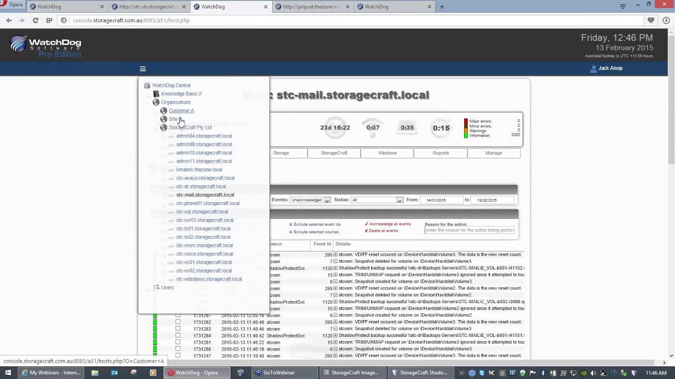
Task: Click the Bluetooth tray icon
Action: pyautogui.click(x=543, y=373)
